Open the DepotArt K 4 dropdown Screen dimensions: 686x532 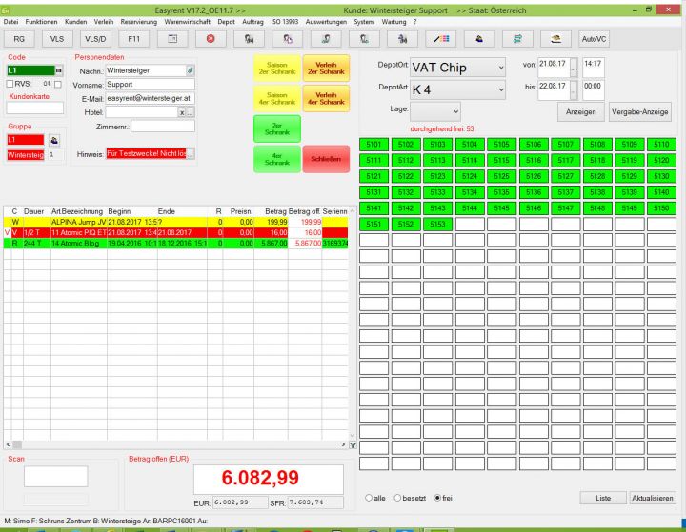[457, 90]
